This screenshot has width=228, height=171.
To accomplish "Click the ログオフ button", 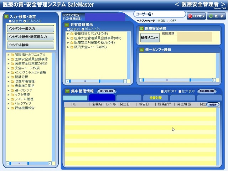I will click(x=196, y=16).
